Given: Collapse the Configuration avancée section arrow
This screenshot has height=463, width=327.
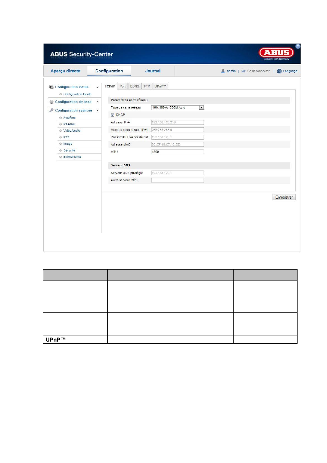Looking at the screenshot, I should [x=97, y=110].
